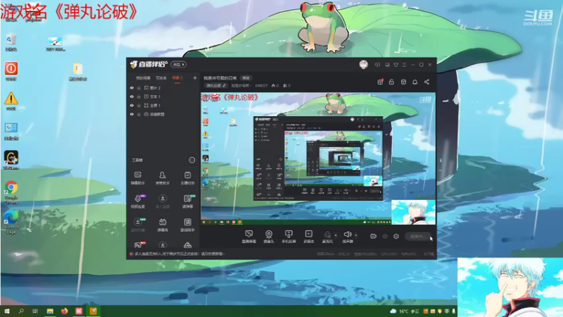Click the start streaming button
Viewport: 563px width, 317px height.
417,236
